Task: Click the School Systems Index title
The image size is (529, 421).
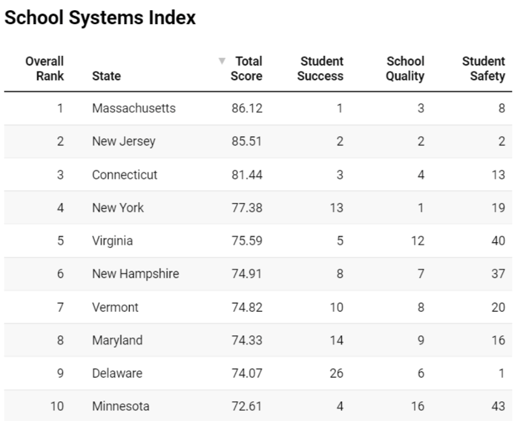Action: tap(100, 19)
